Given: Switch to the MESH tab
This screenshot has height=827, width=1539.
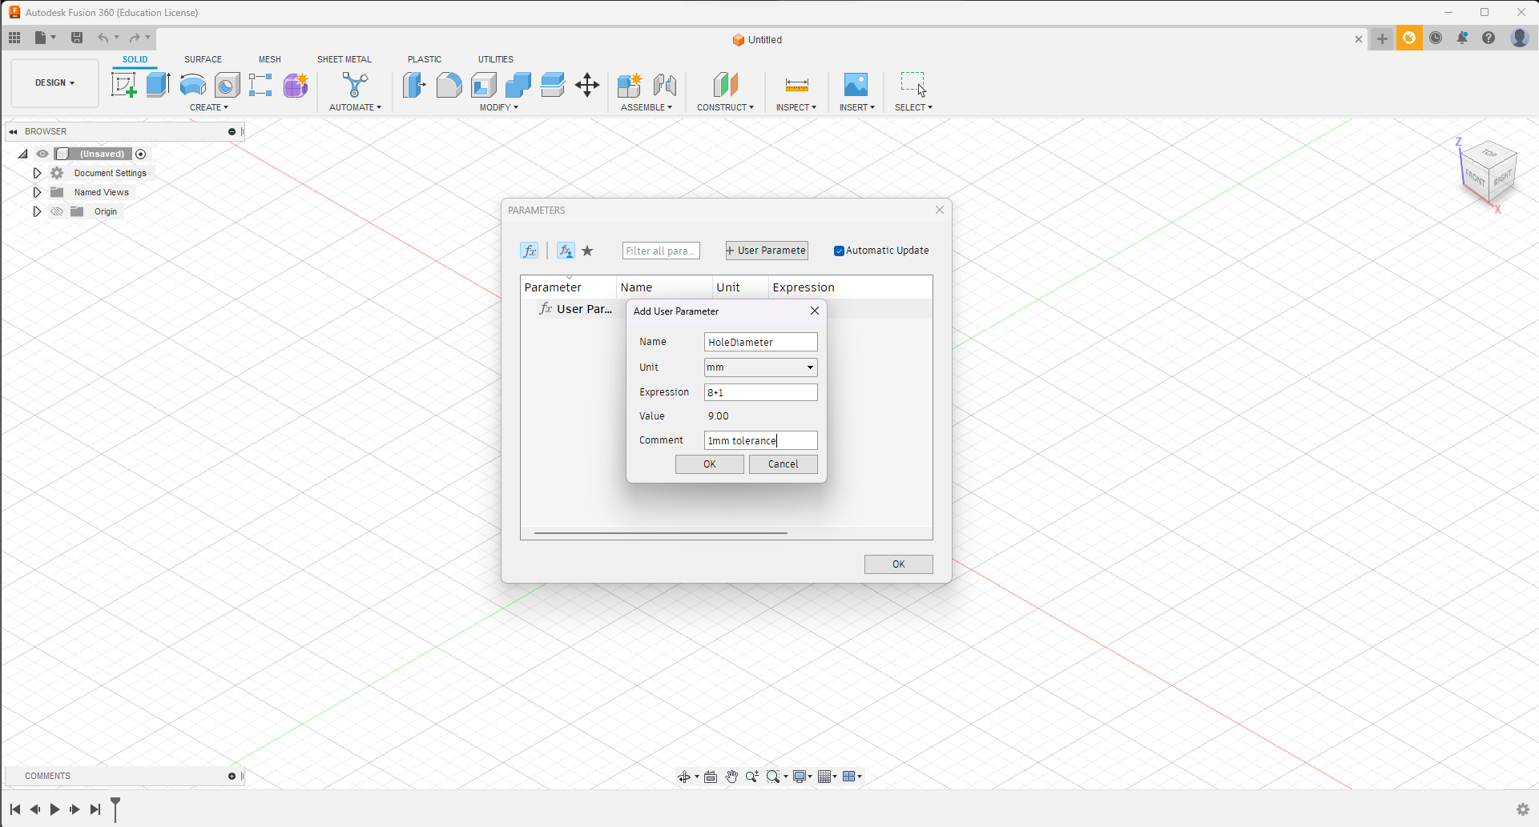Looking at the screenshot, I should click(270, 59).
